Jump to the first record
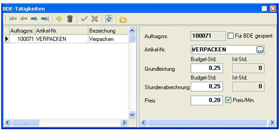This screenshot has width=280, height=131. tap(12, 19)
